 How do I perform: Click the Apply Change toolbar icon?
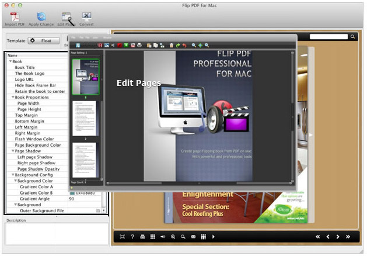click(41, 17)
